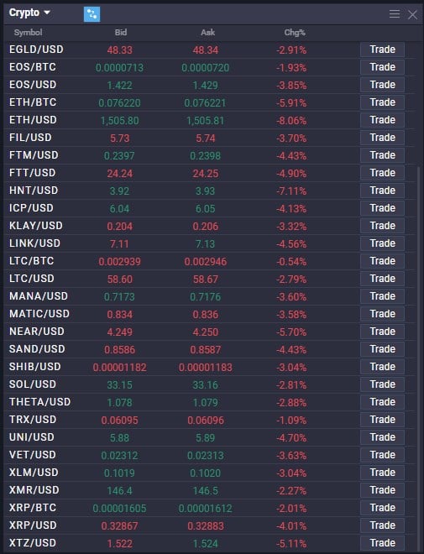
Task: Click the Ask column header
Action: [207, 33]
